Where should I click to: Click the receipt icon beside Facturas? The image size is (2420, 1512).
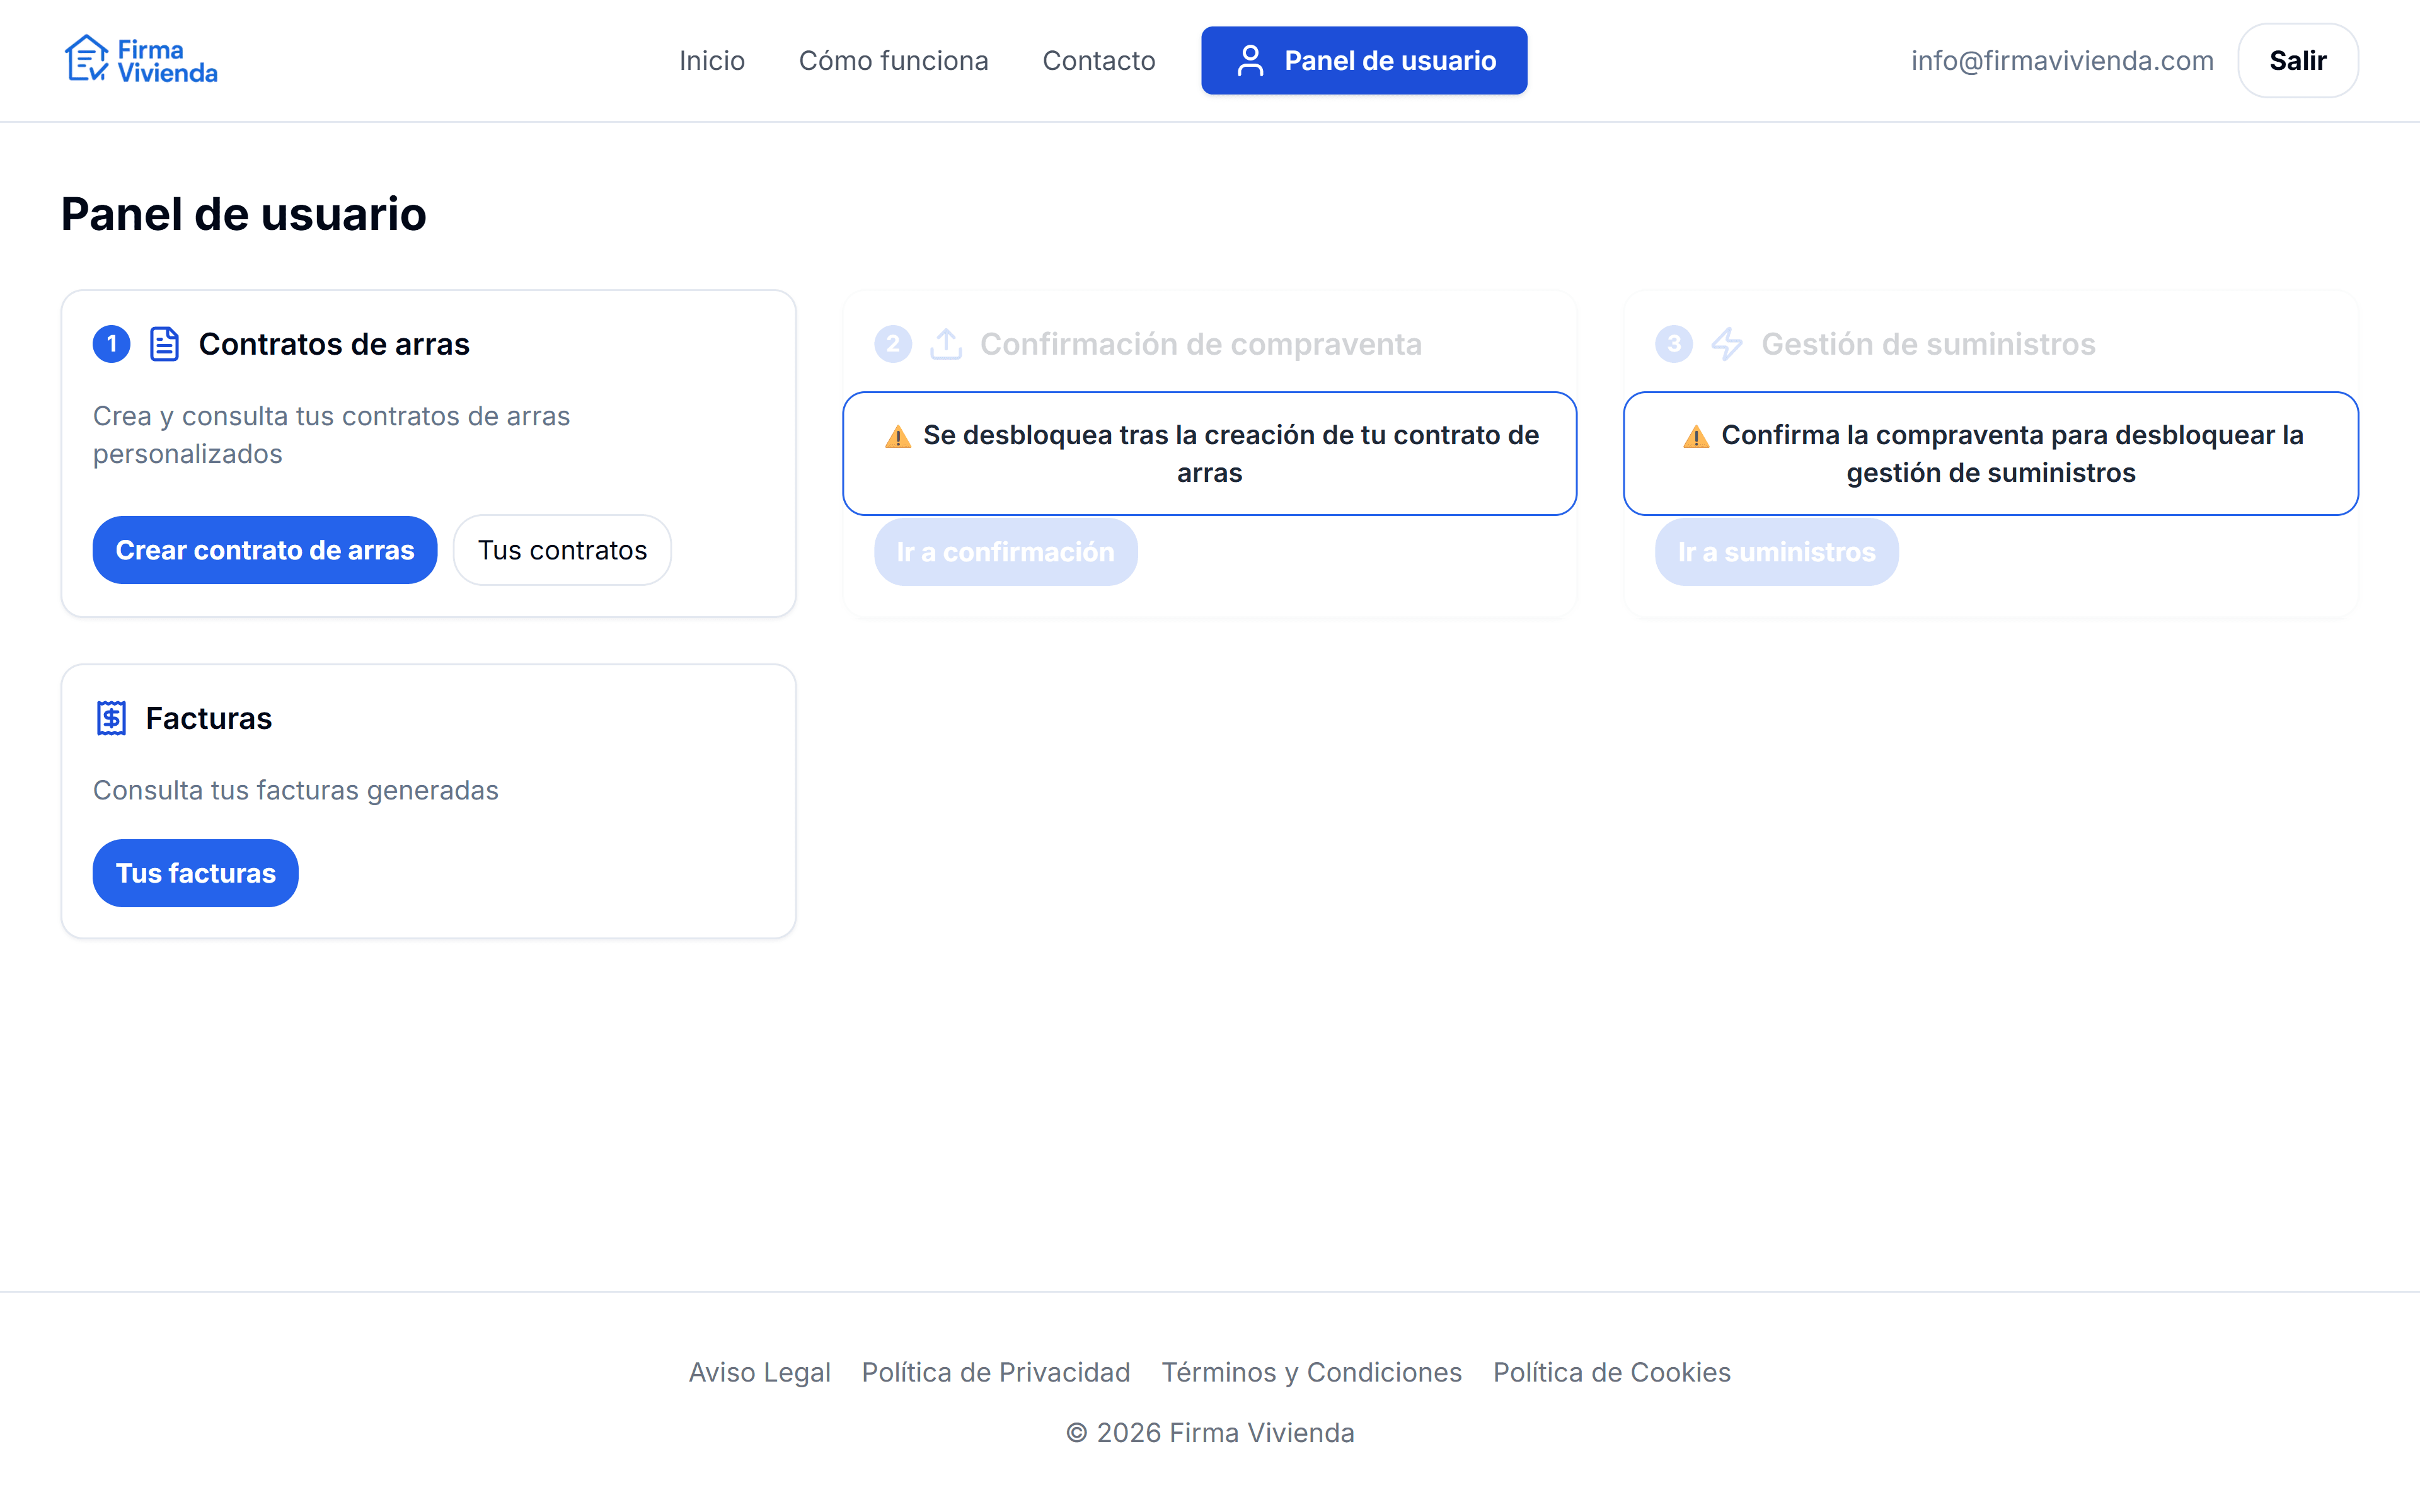coord(111,718)
